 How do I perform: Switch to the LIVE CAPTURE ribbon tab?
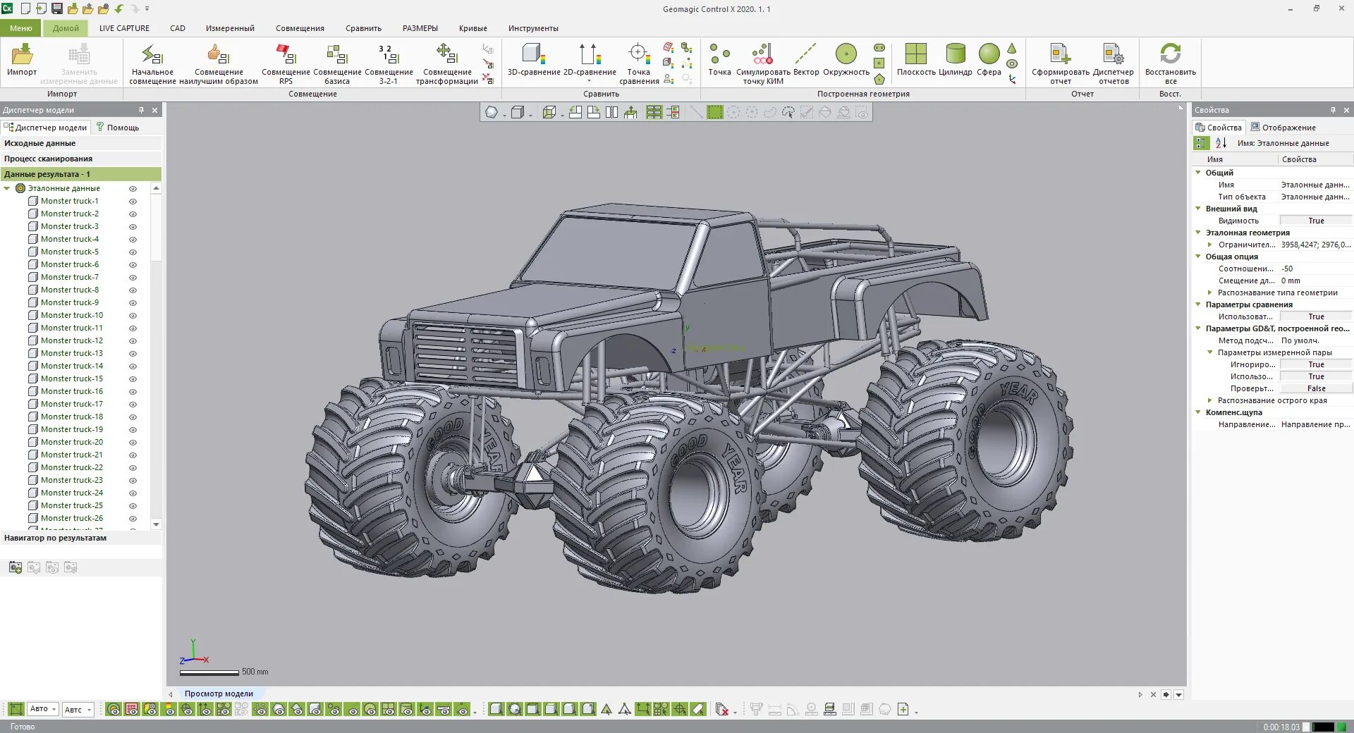pos(124,28)
